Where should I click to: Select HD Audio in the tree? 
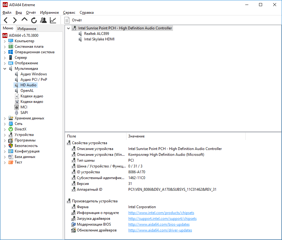pos(28,85)
